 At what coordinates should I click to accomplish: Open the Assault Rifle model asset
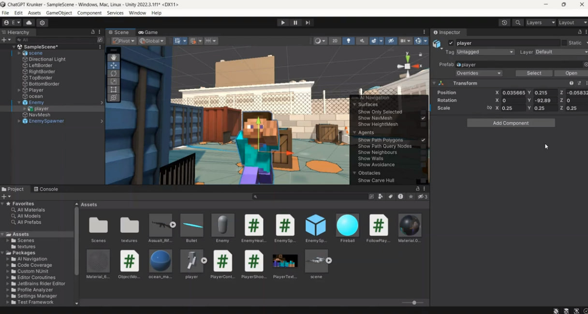[x=161, y=225]
